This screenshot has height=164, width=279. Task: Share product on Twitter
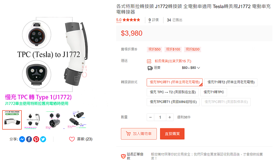(x=43, y=139)
